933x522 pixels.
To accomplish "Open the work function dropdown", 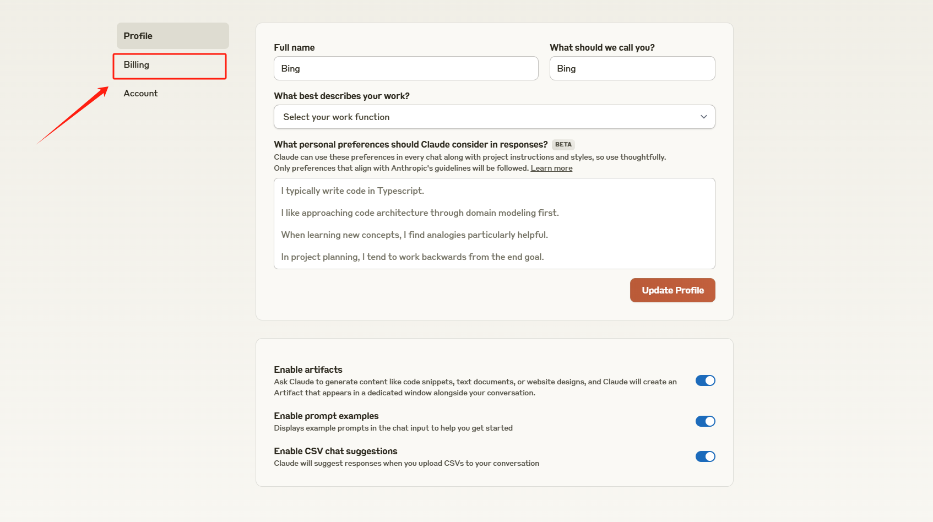I will [493, 117].
